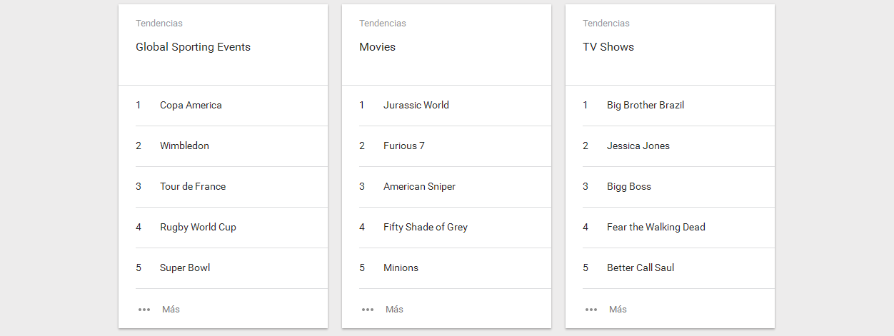This screenshot has width=894, height=336.
Task: Click Super Bowl in the list
Action: tap(185, 268)
